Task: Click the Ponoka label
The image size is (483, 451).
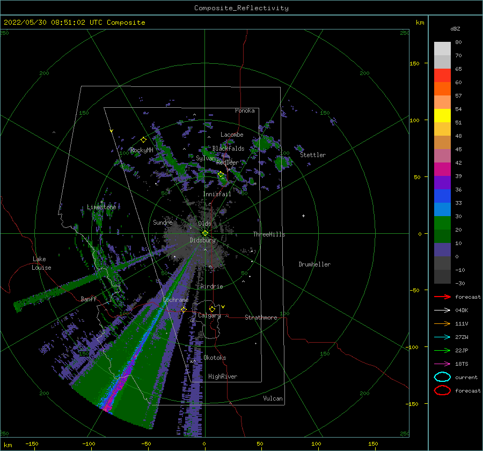Action: (245, 110)
